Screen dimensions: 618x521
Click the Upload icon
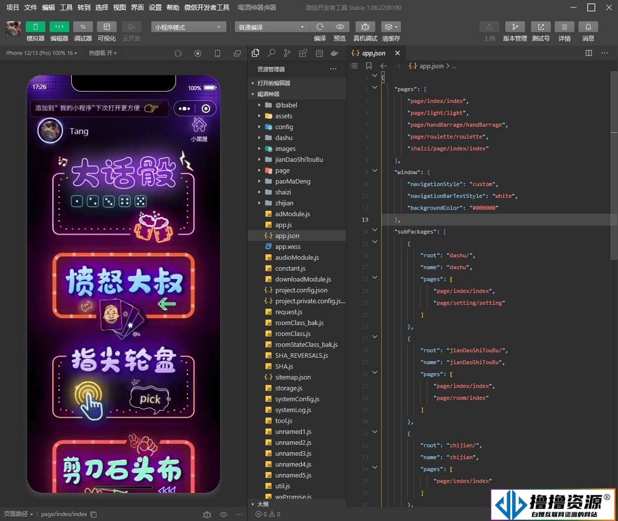pos(489,27)
